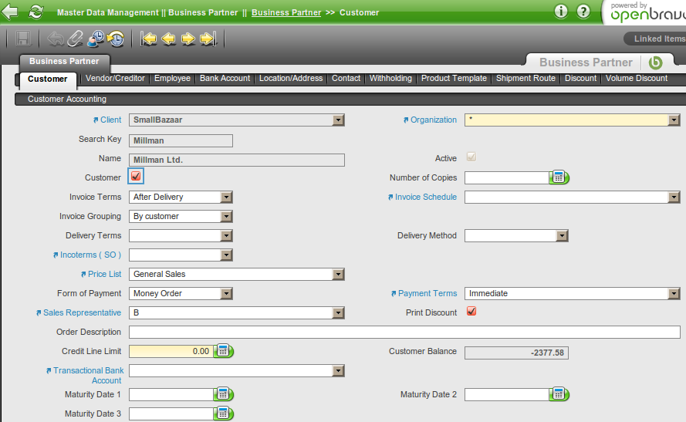Toggle the Print Discount checkbox
This screenshot has width=686, height=422.
pos(471,312)
